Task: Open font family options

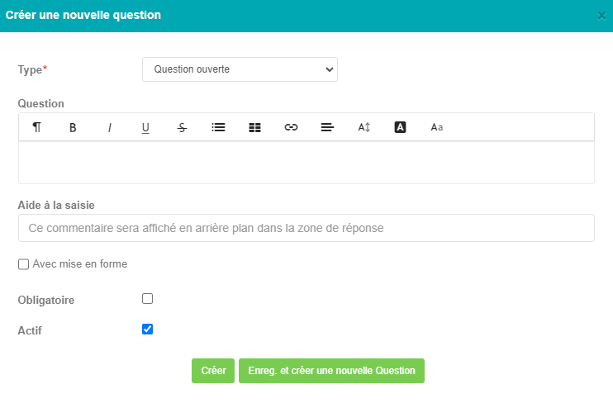Action: coord(437,127)
